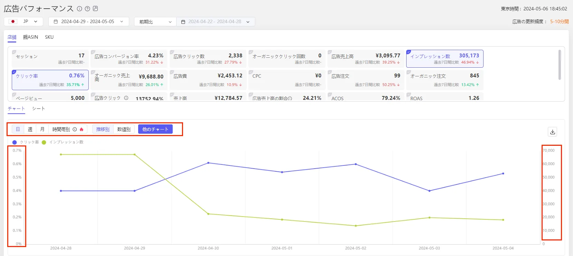The image size is (573, 256).
Task: Open the 2024-04-29 - 2024-05-05 date range picker
Action: click(x=89, y=21)
